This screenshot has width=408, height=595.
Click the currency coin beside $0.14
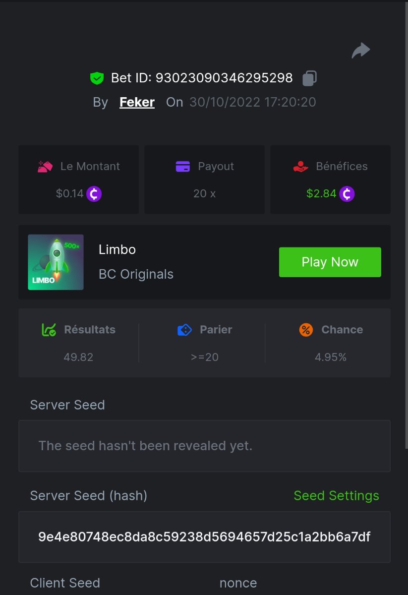pos(94,193)
